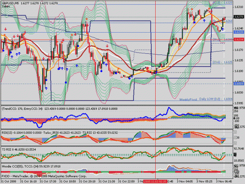245x184 pixels.
Task: Click the 31 Oct 16:10 time axis label
Action: click(29, 182)
